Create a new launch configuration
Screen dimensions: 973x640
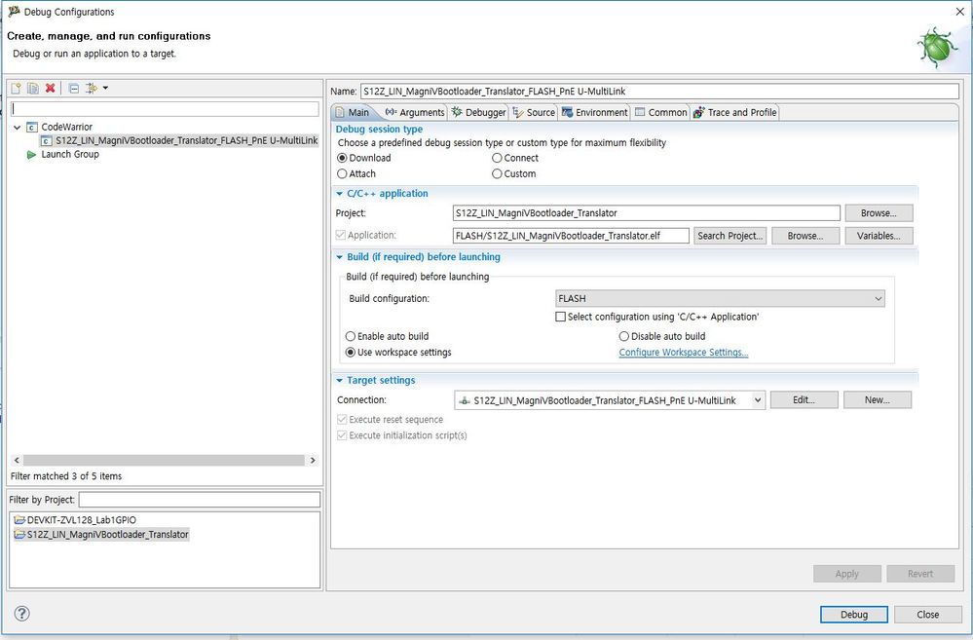tap(17, 88)
